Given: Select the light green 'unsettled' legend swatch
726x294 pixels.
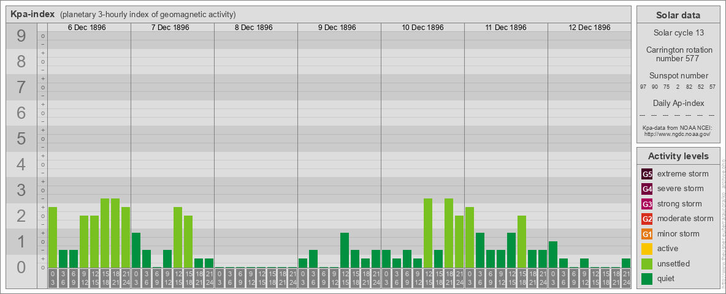Looking at the screenshot, I should [x=647, y=264].
